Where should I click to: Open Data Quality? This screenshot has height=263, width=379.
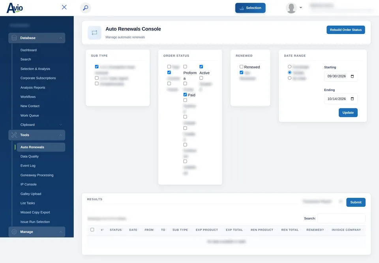coord(30,157)
